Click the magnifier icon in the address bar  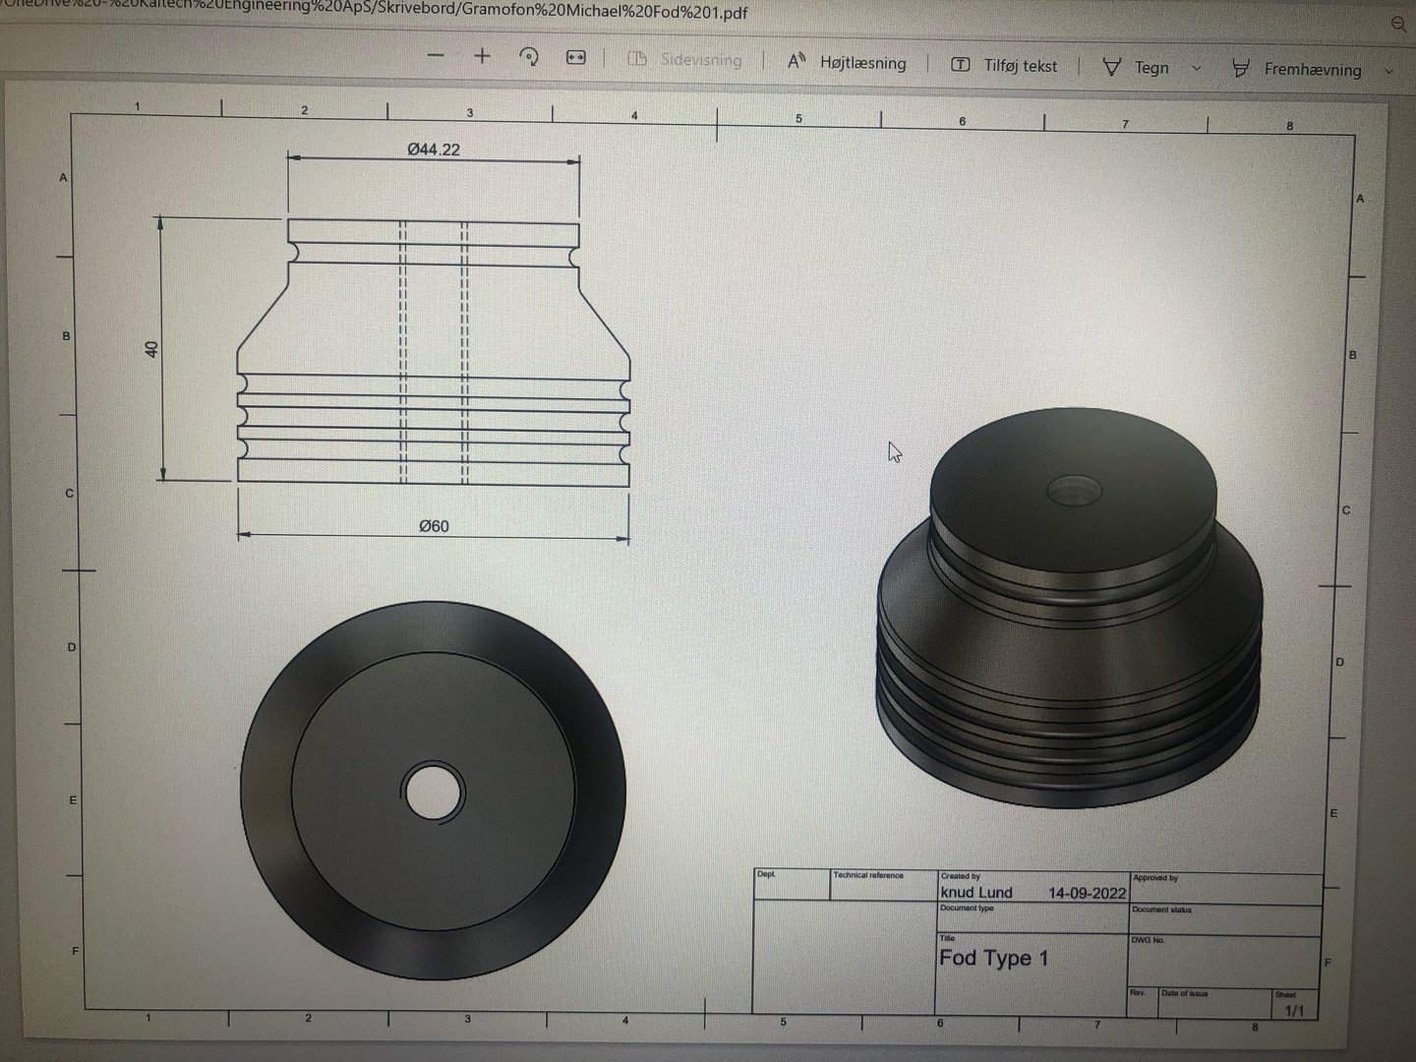click(1399, 25)
